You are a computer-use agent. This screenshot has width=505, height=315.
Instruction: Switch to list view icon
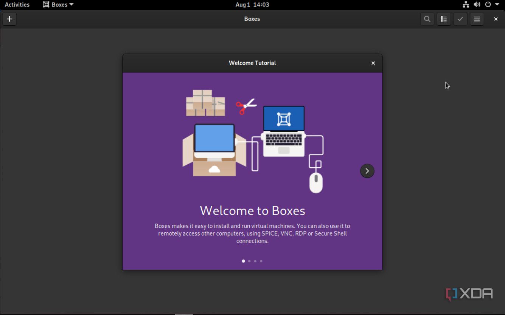(444, 19)
